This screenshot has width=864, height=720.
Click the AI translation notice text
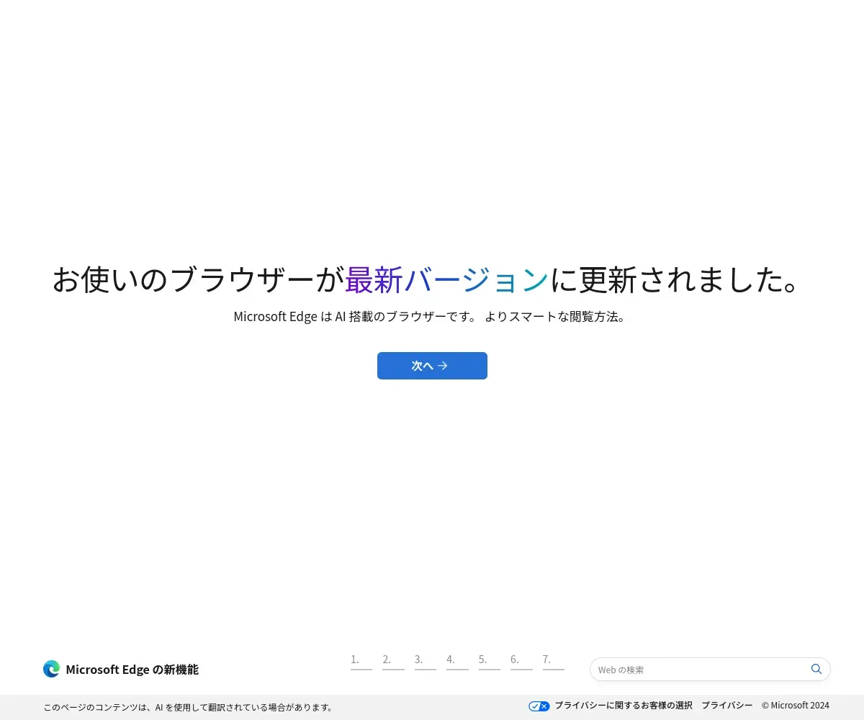tap(189, 707)
